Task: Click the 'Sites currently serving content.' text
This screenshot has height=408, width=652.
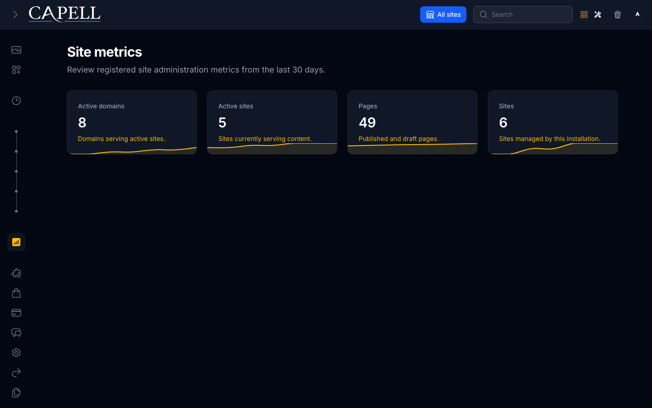Action: (x=265, y=139)
